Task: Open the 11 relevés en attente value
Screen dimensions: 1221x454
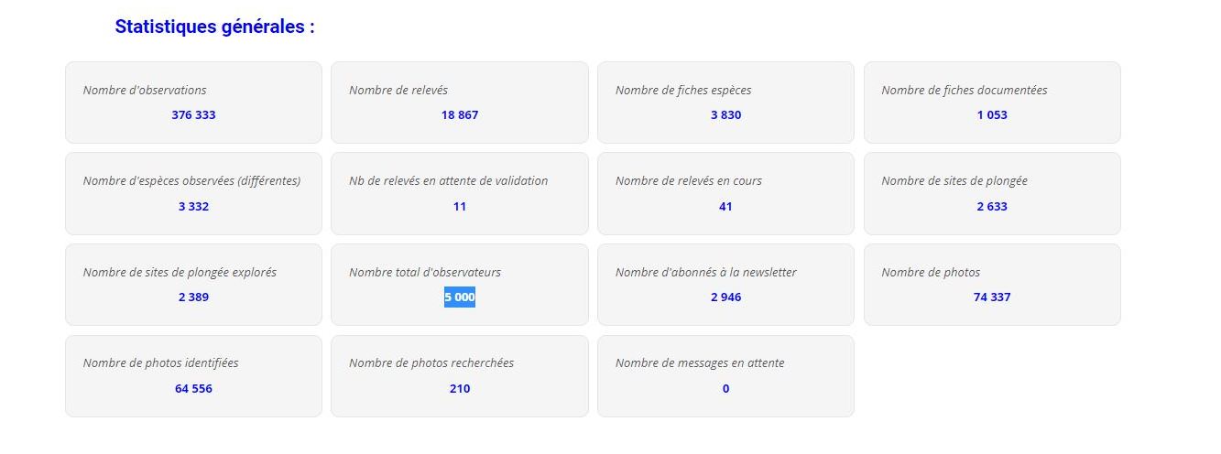Action: click(x=460, y=207)
